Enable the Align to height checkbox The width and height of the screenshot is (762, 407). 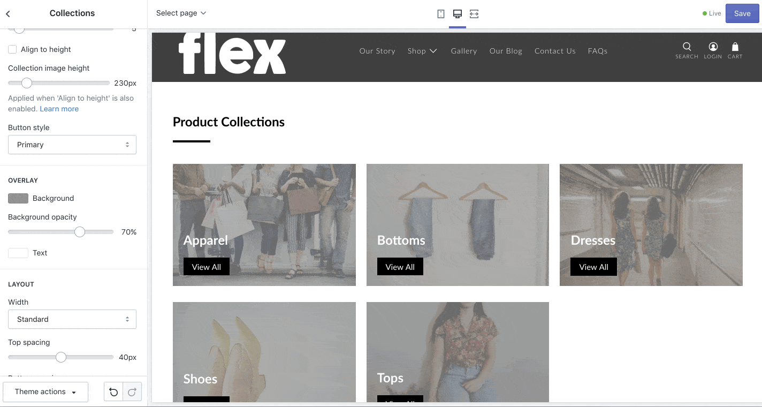point(12,49)
